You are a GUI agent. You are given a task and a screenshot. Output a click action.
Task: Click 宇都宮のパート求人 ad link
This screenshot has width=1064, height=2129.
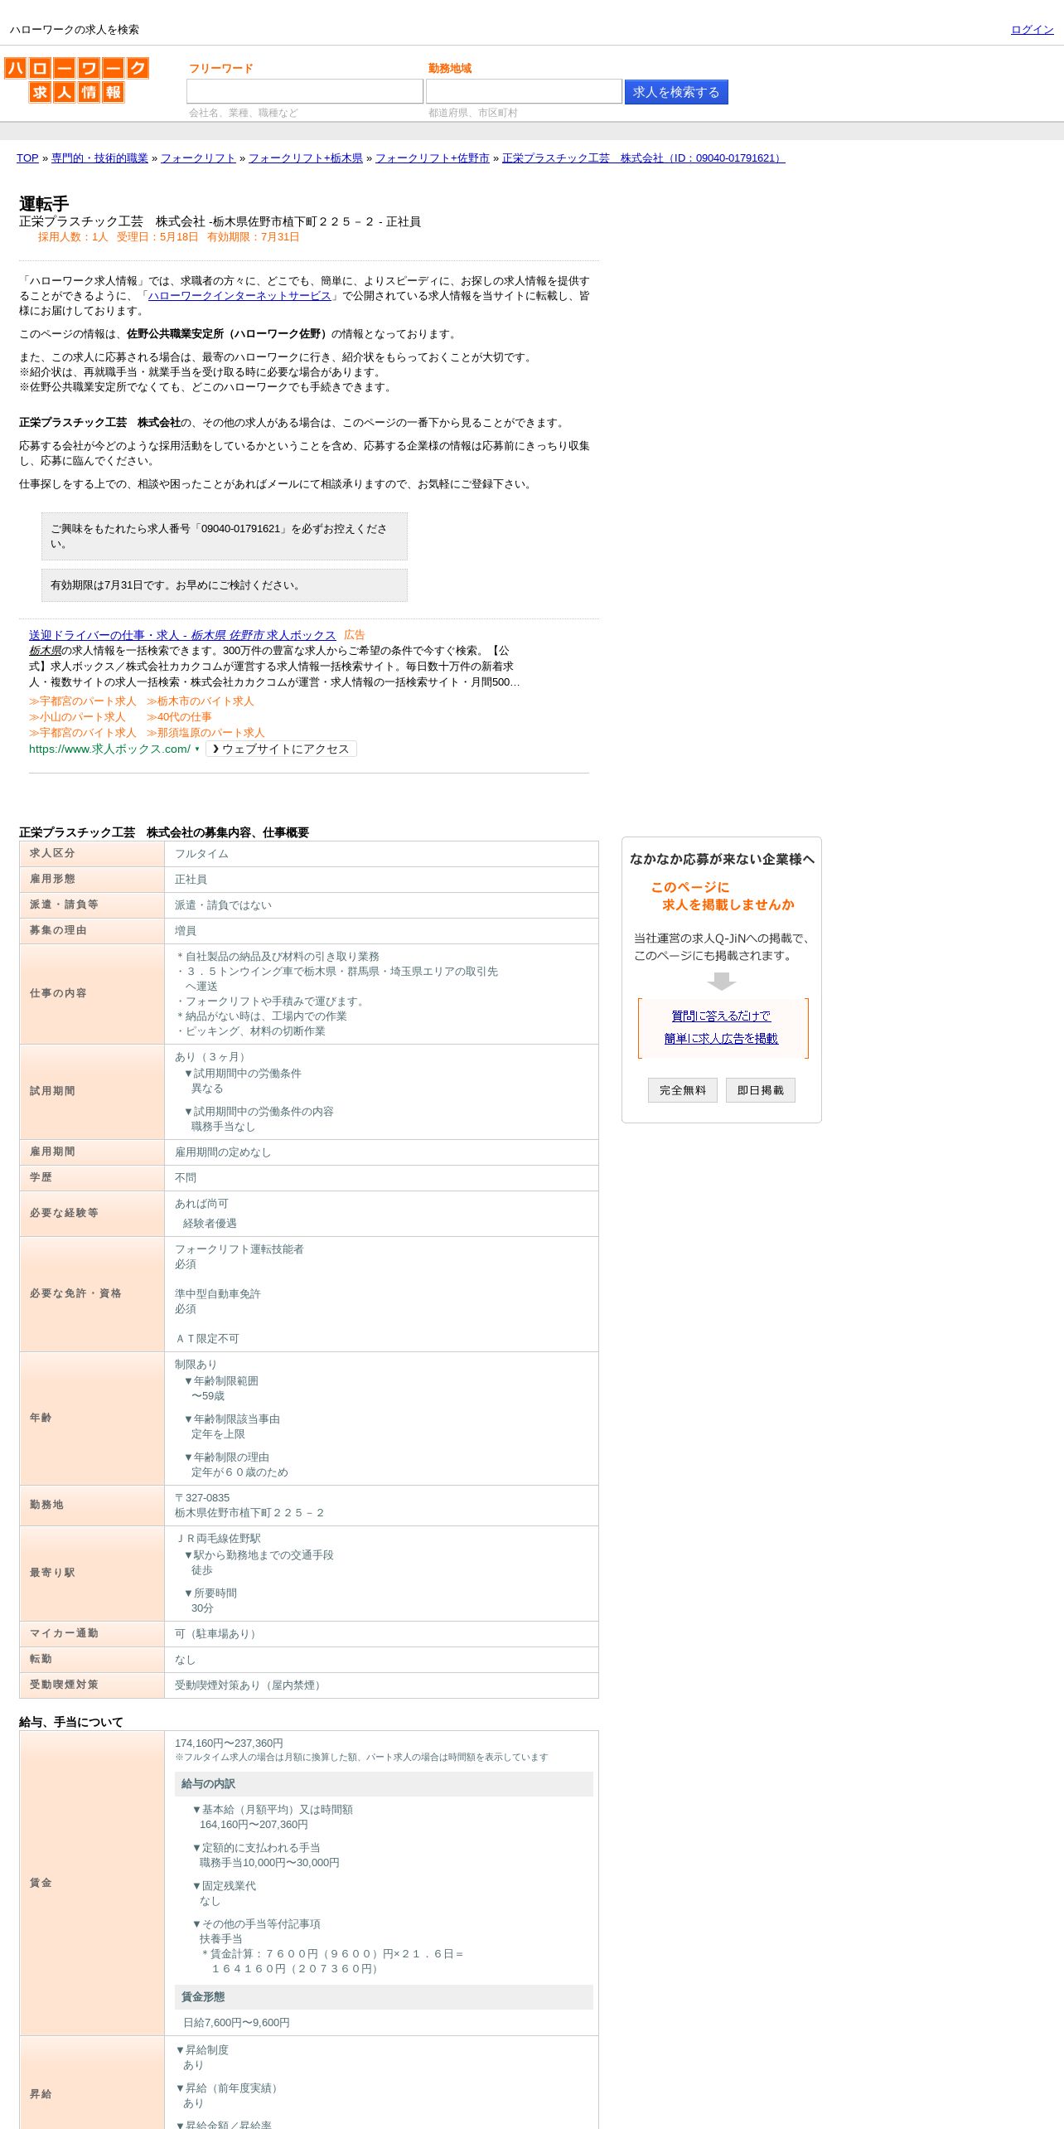(x=83, y=701)
